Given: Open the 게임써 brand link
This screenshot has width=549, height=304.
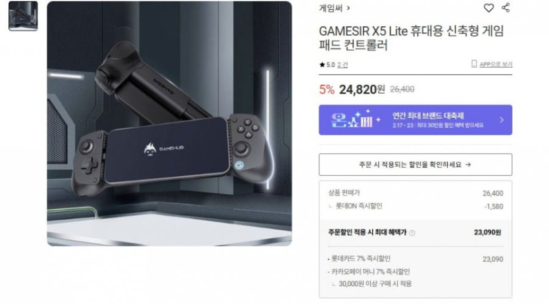Looking at the screenshot, I should point(331,8).
